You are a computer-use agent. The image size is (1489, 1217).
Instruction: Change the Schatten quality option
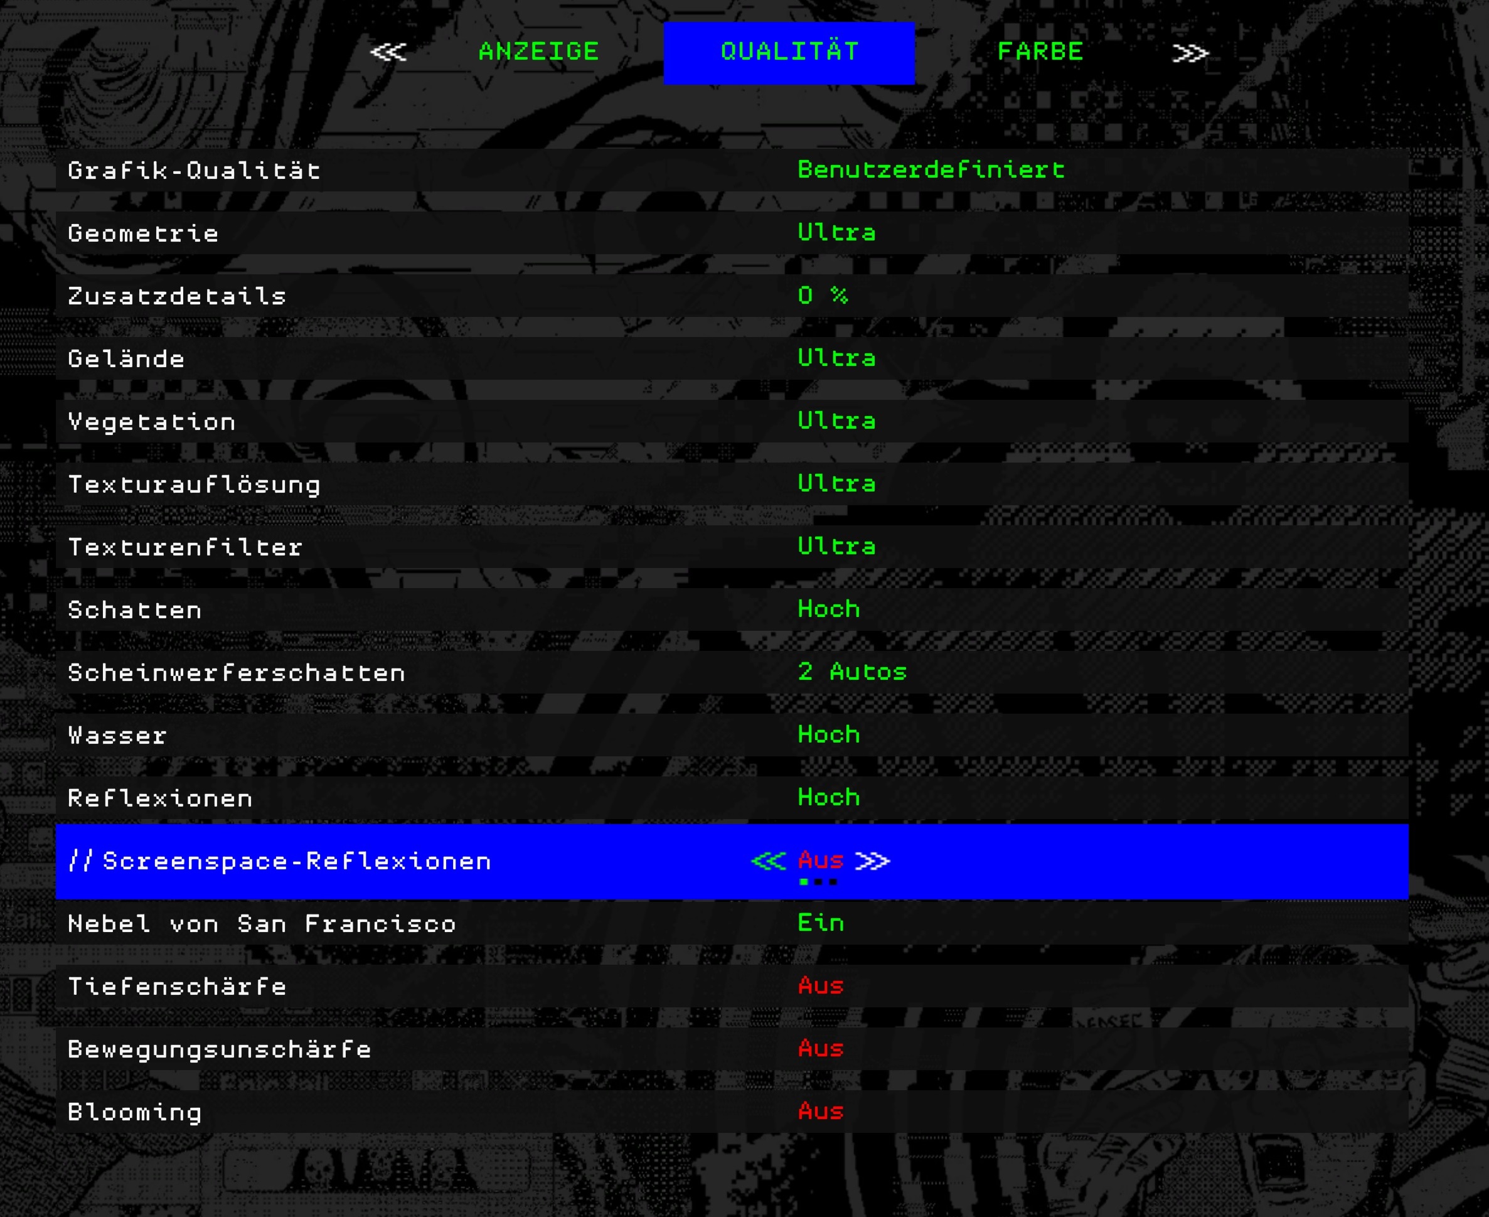tap(828, 609)
